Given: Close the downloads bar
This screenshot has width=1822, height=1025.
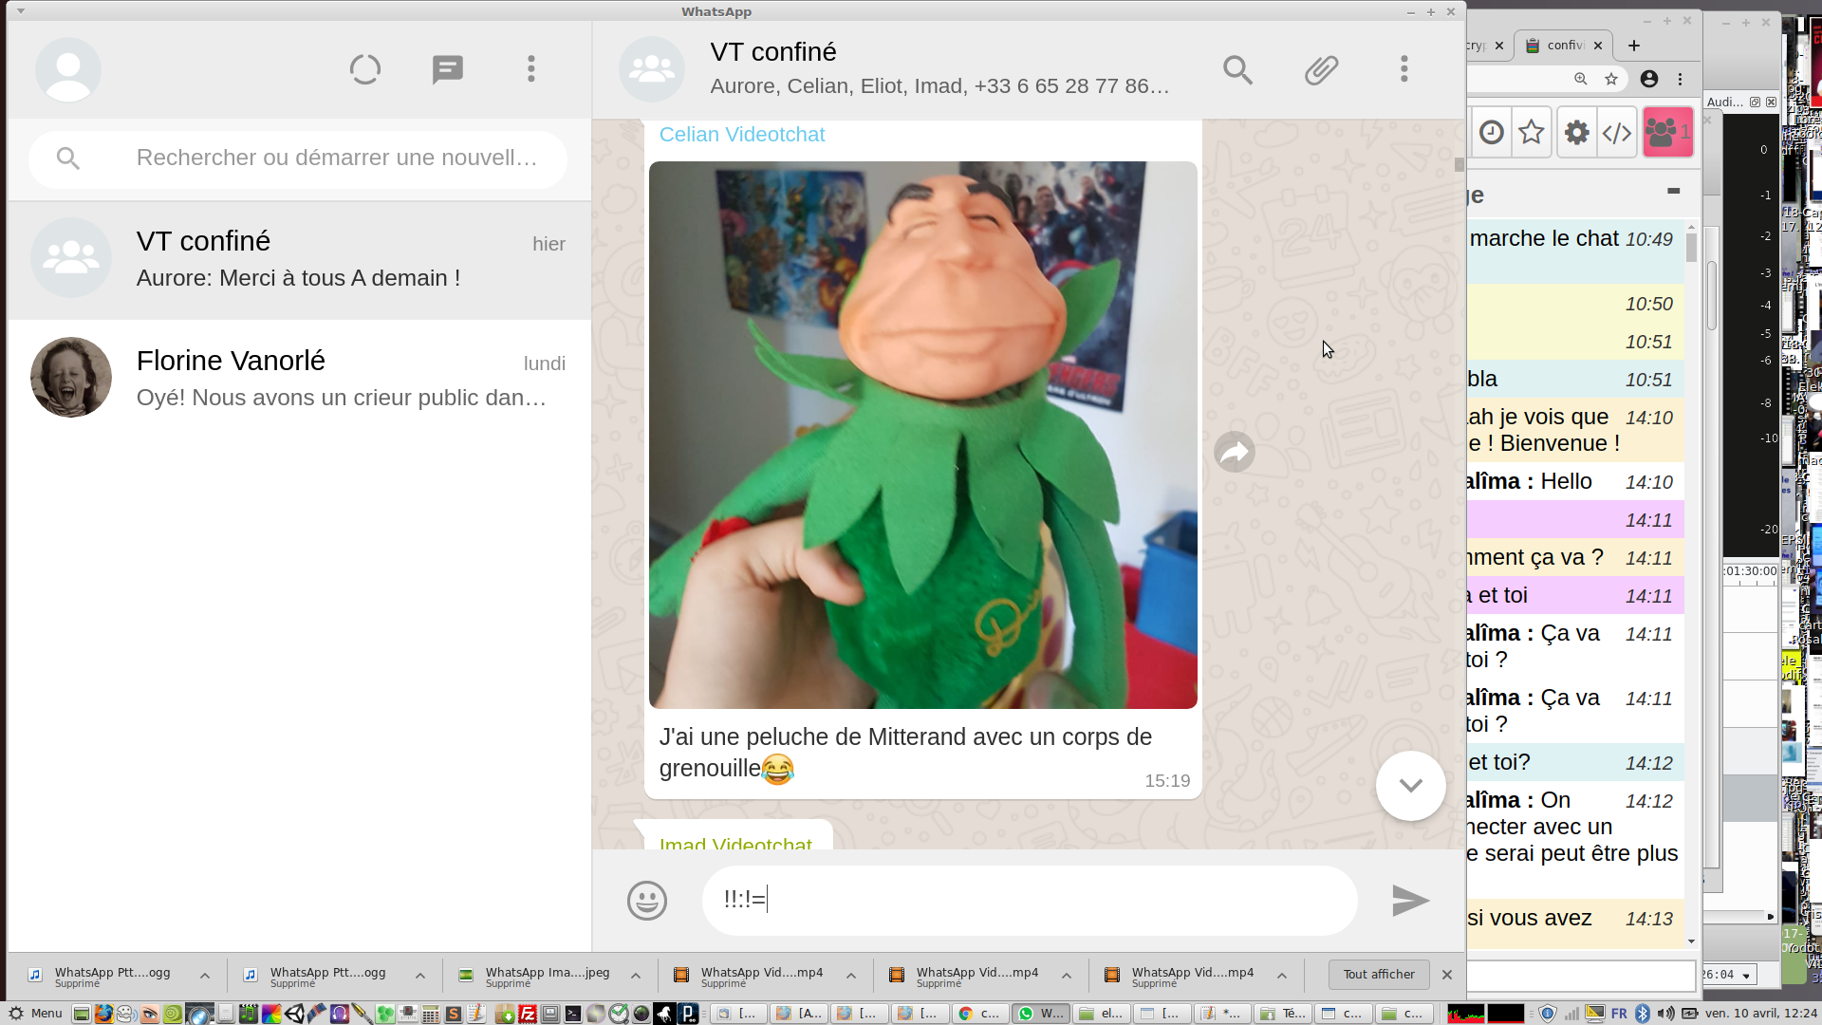Looking at the screenshot, I should click(x=1446, y=975).
